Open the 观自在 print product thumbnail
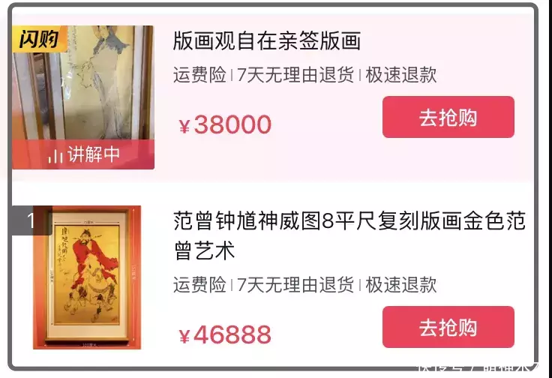The height and width of the screenshot is (378, 552). (x=83, y=97)
